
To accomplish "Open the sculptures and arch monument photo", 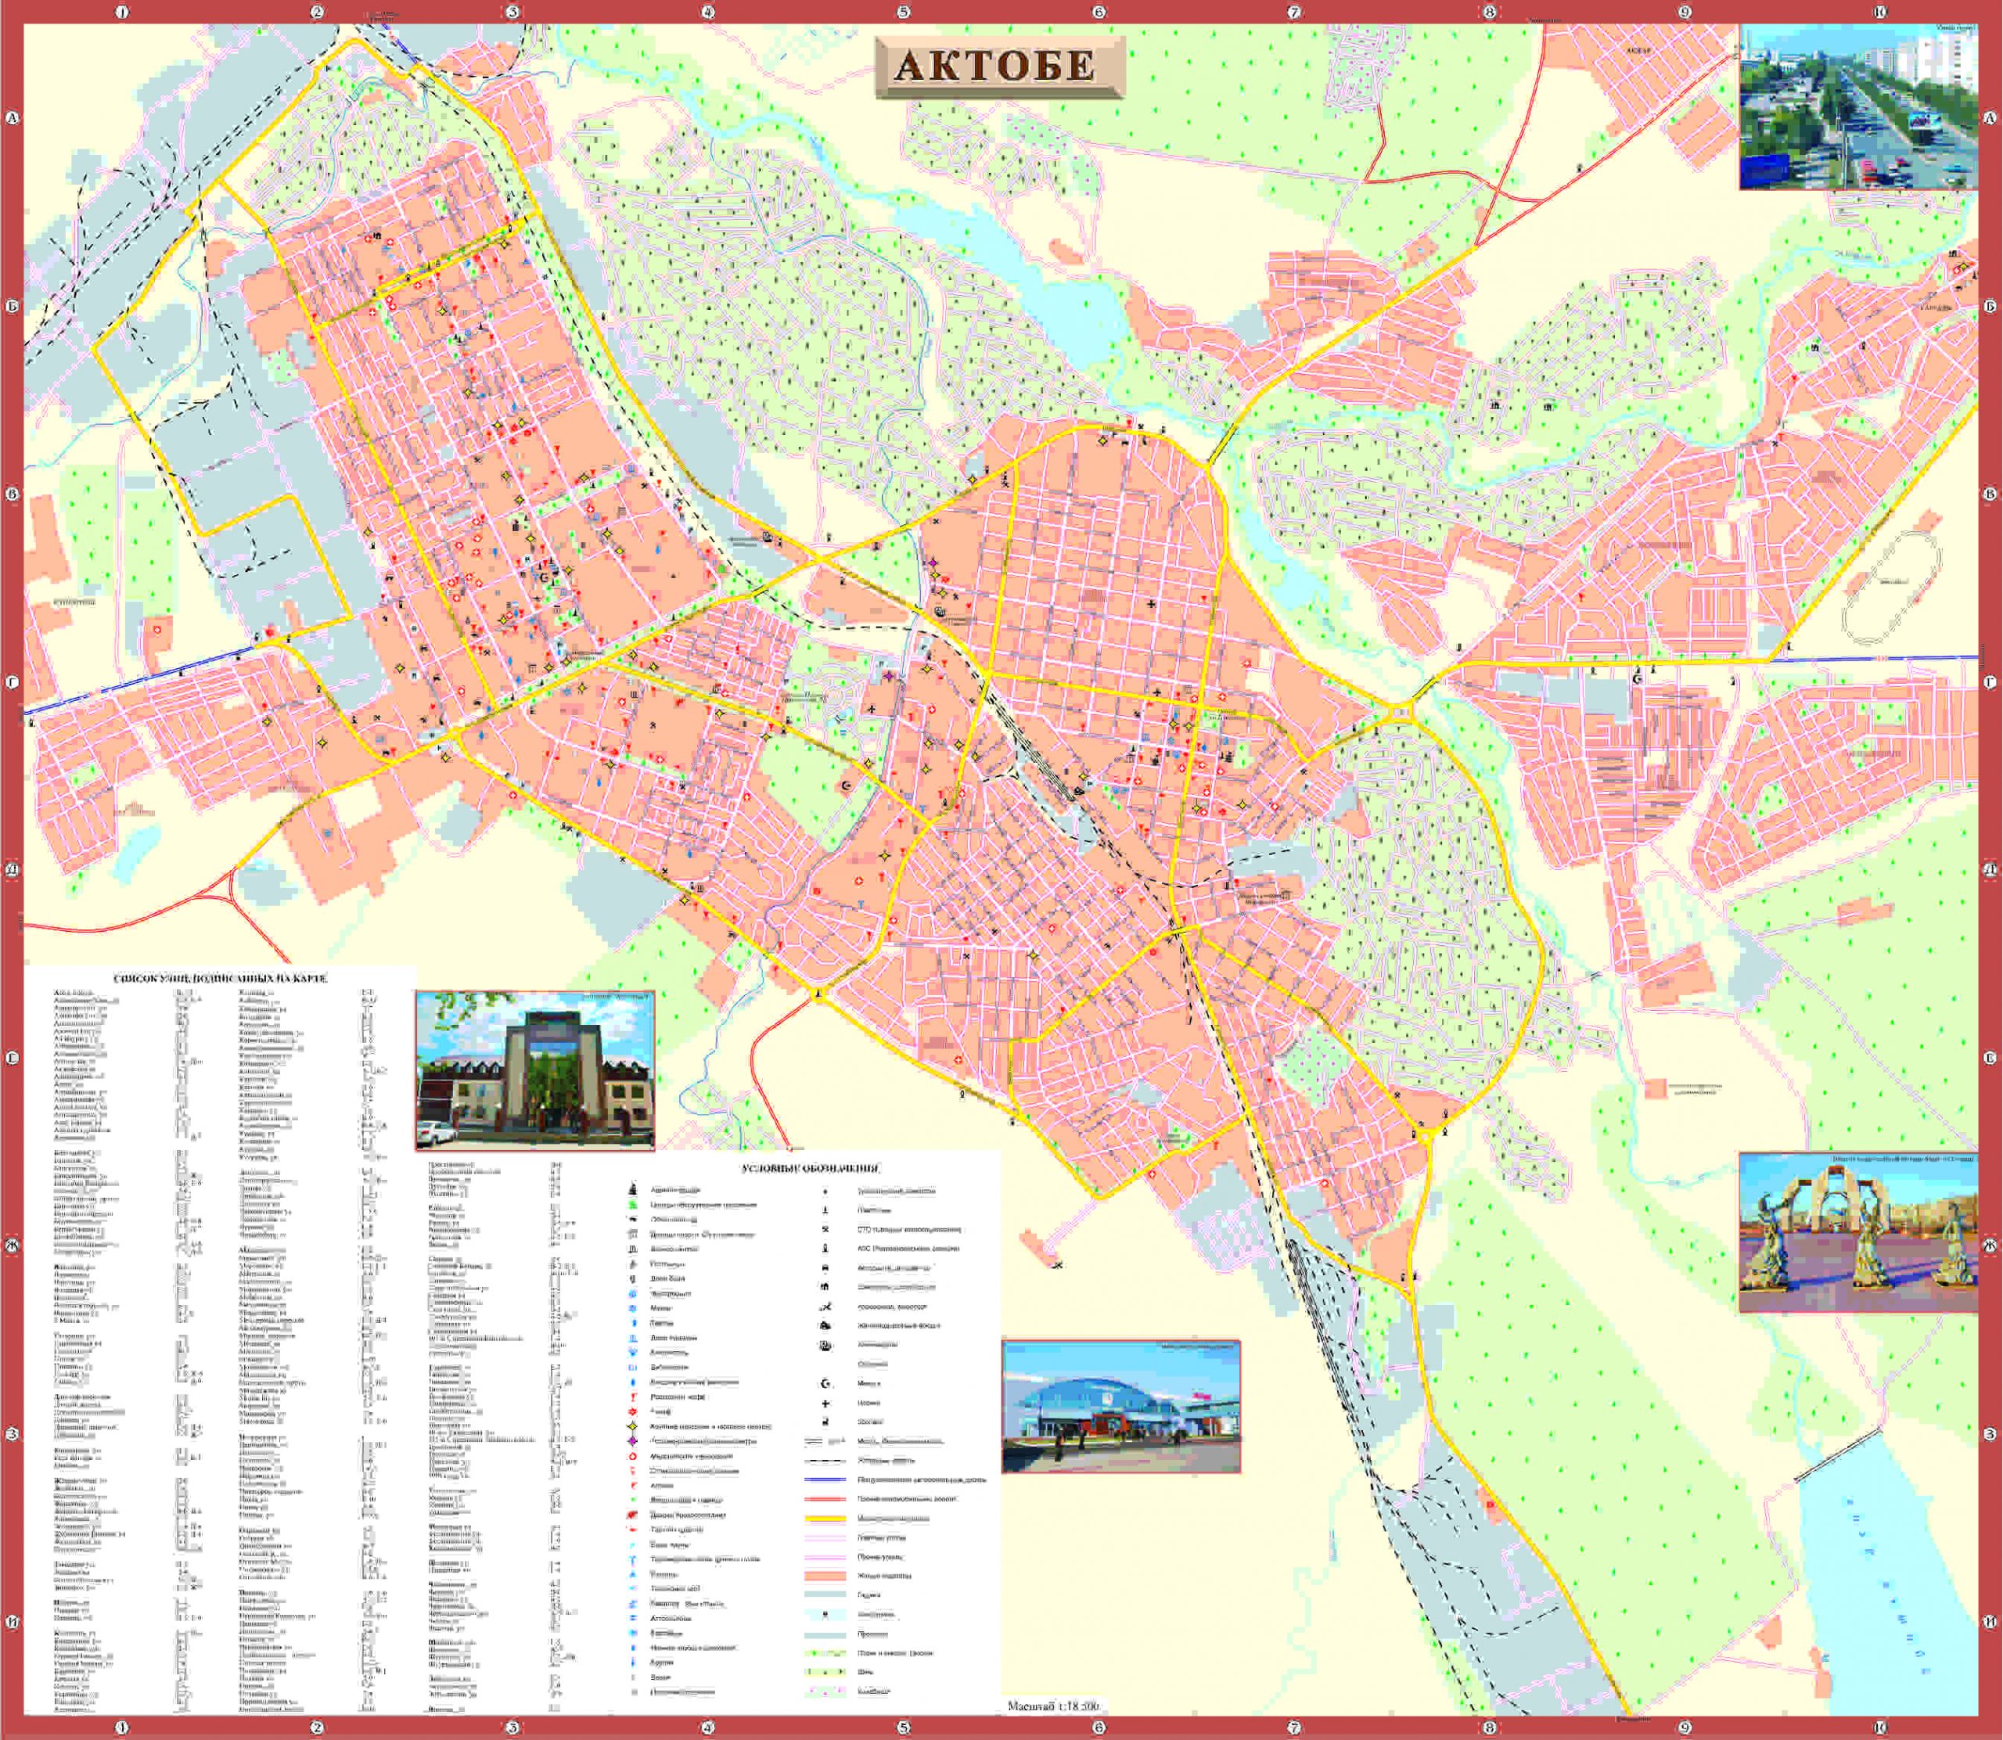I will pos(1857,1232).
